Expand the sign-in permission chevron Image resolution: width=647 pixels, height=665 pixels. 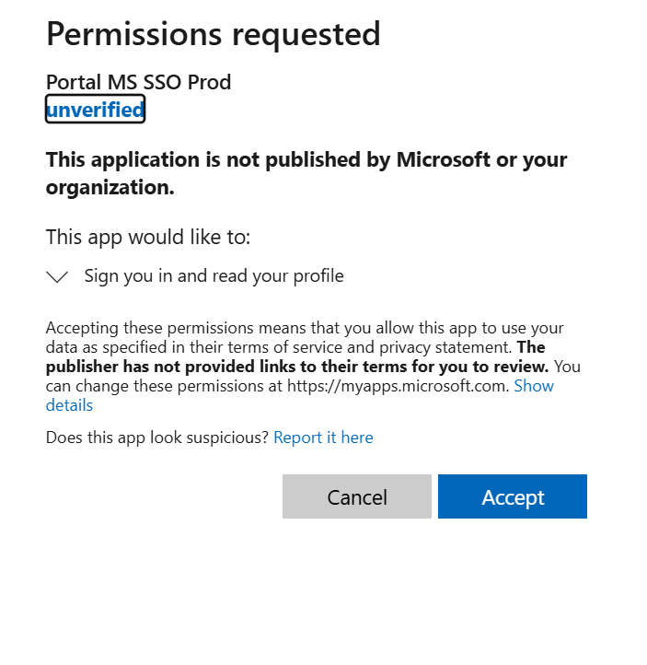57,276
